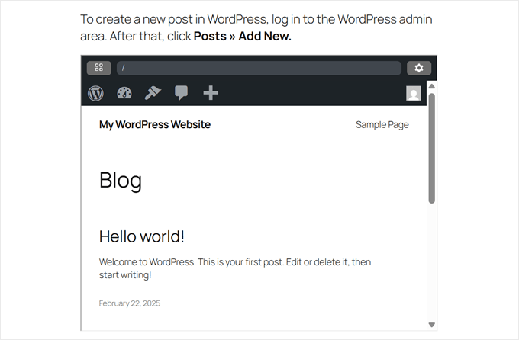Click the plus icon to add new

pos(211,93)
